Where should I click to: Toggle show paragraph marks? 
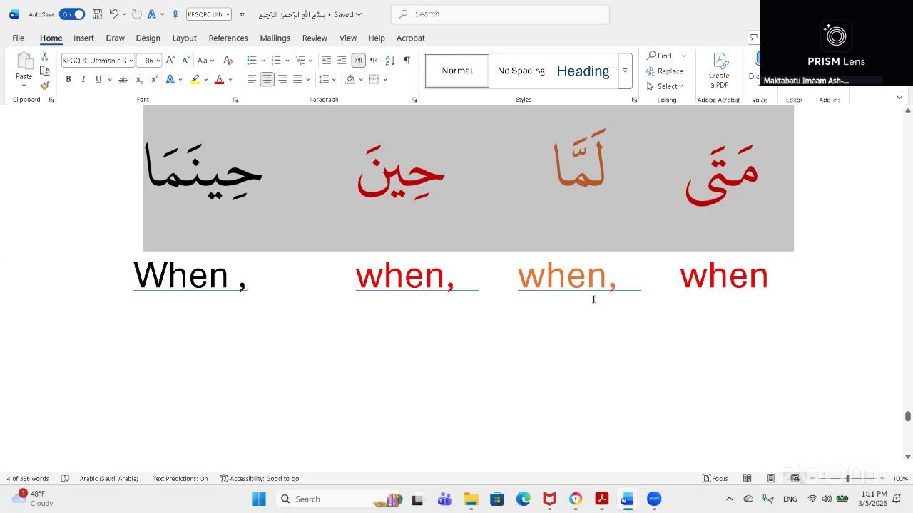[407, 61]
